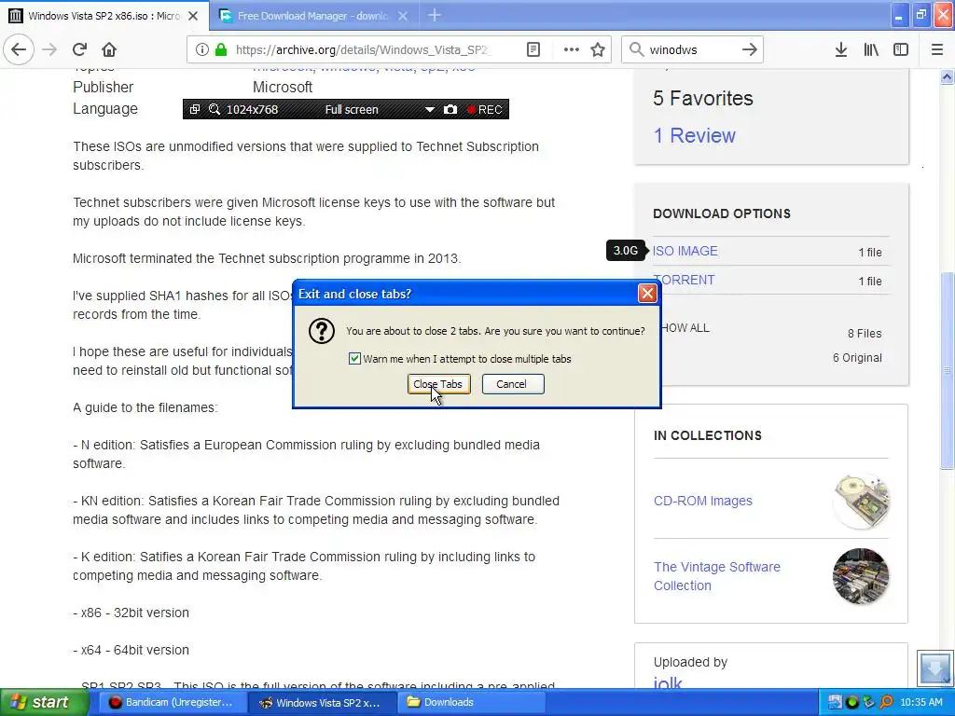The height and width of the screenshot is (716, 955).
Task: Open Bandicam full screen mode dropdown arrow
Action: (x=429, y=110)
